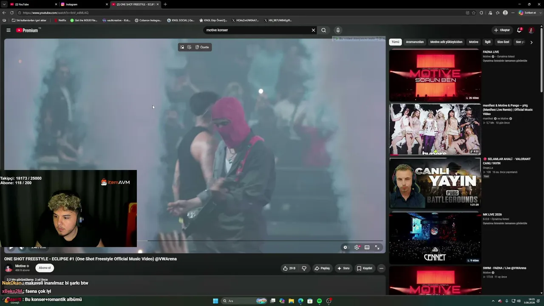Switch to the '(2) YouTube' browser tab
Image resolution: width=544 pixels, height=306 pixels.
[33, 4]
